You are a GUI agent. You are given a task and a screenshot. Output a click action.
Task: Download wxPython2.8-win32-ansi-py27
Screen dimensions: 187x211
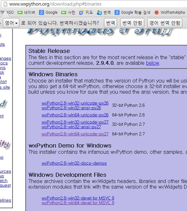click(71, 127)
